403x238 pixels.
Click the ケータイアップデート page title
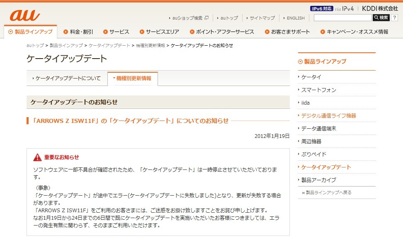click(67, 59)
